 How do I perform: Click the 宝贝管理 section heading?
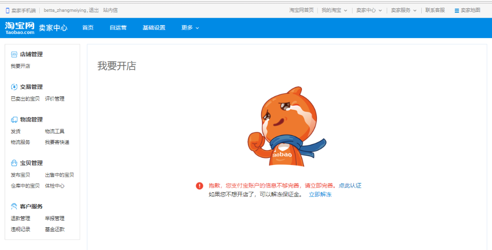(x=31, y=163)
